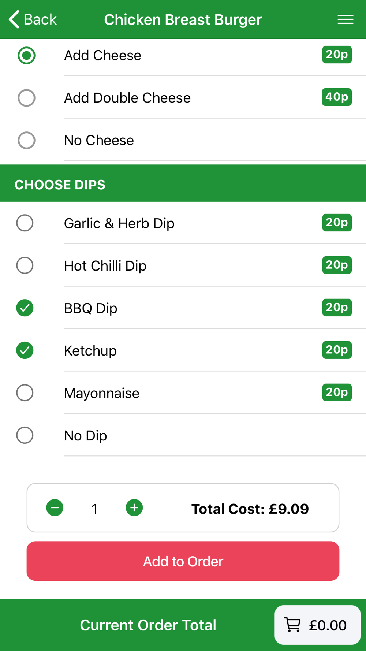This screenshot has height=651, width=366.
Task: Tap the Back chevron arrow
Action: [14, 19]
